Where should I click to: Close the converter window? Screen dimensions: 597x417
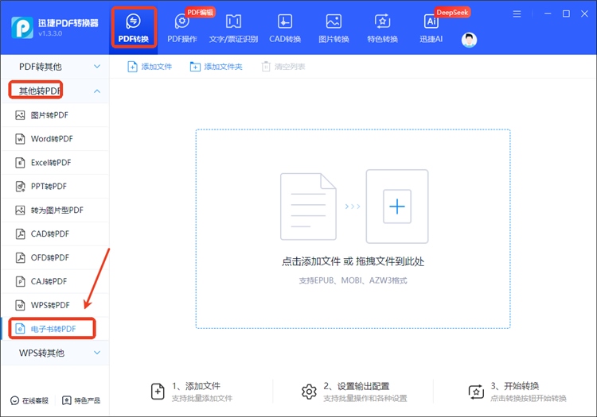584,14
